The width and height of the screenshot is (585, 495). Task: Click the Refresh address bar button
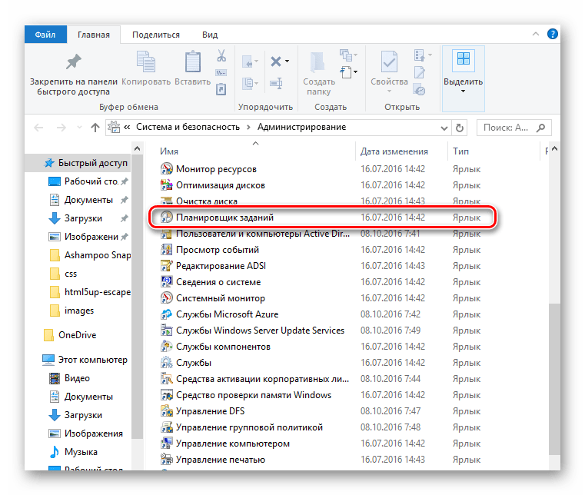tap(460, 128)
